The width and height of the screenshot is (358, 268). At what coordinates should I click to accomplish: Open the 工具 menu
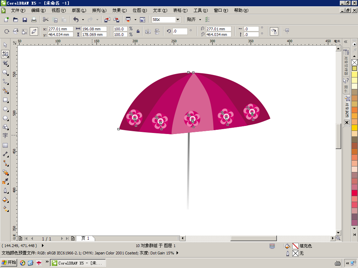click(x=201, y=10)
